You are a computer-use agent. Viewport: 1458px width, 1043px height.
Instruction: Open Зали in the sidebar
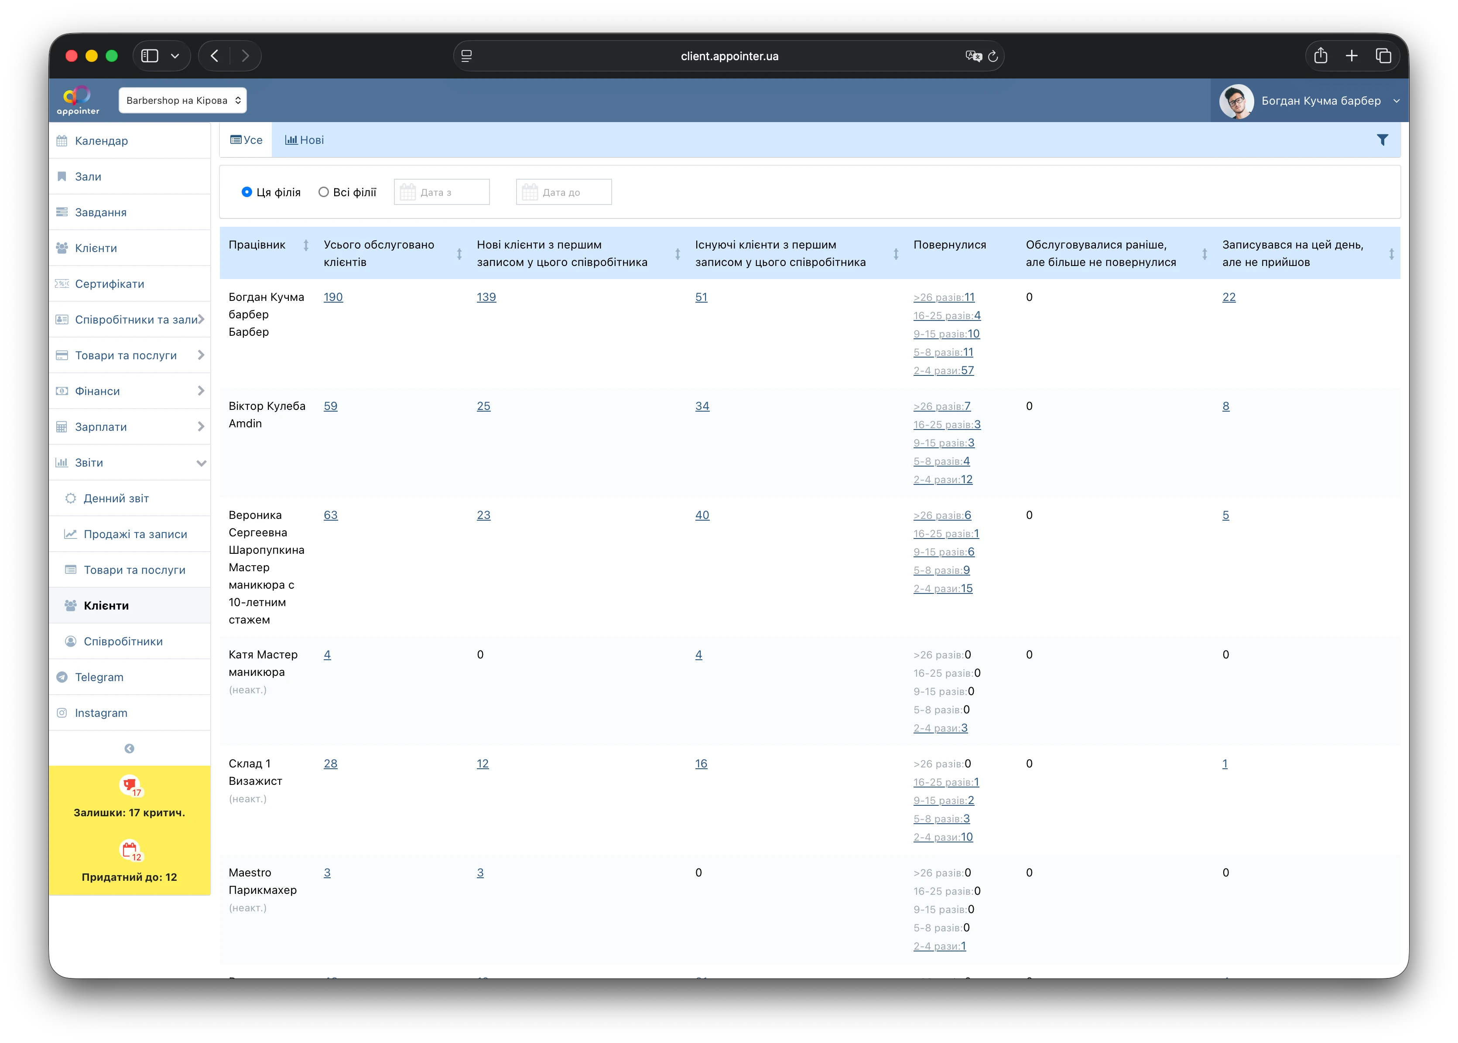[129, 177]
